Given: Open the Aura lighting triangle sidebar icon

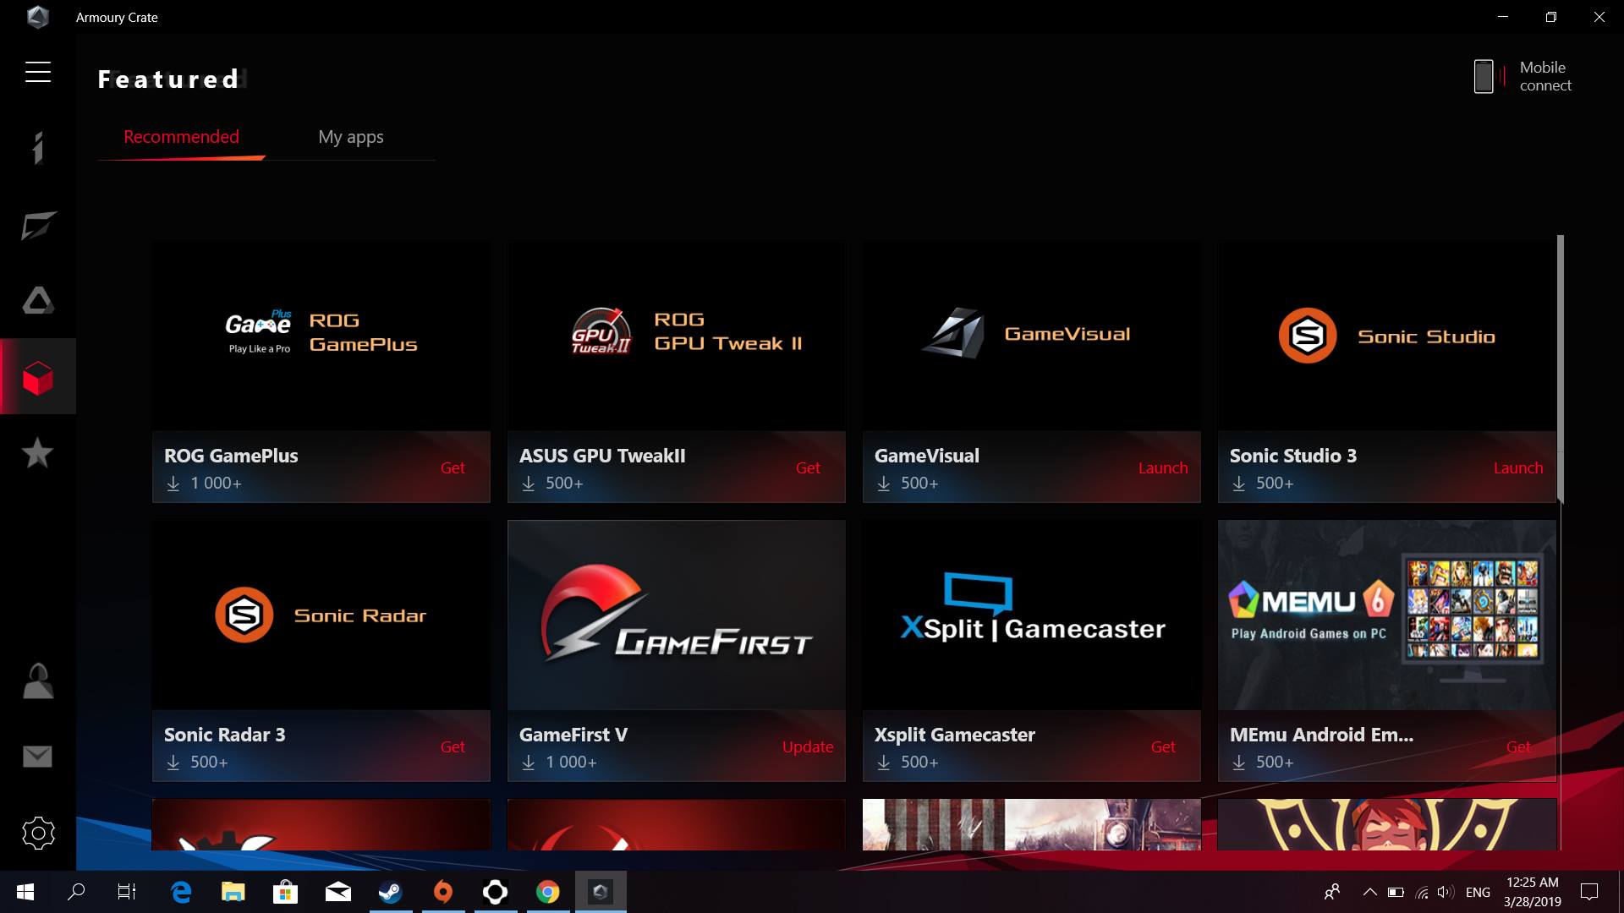Looking at the screenshot, I should (38, 300).
